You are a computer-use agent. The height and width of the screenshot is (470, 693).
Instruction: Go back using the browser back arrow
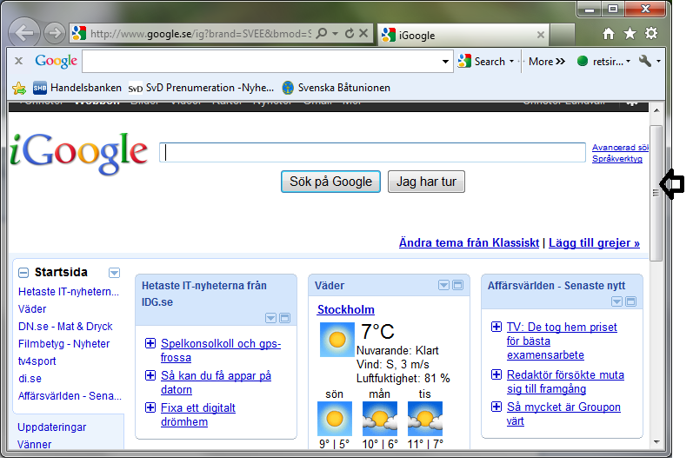23,33
